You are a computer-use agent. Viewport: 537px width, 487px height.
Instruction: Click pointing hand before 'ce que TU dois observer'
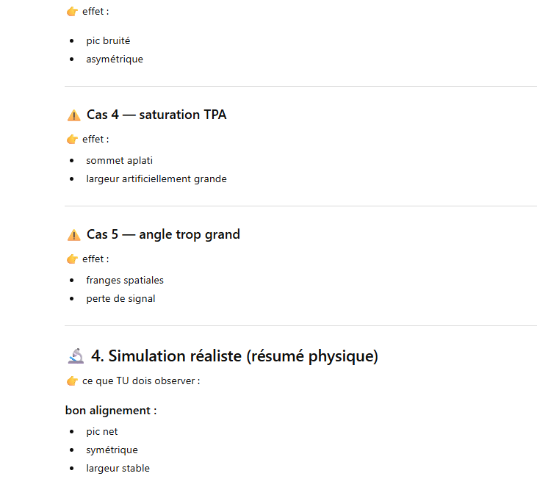(x=72, y=380)
